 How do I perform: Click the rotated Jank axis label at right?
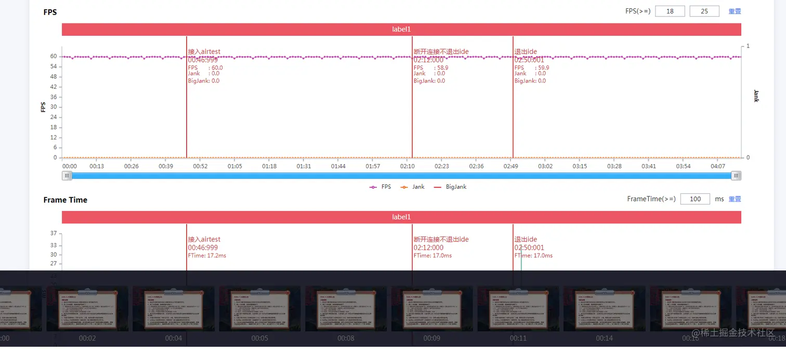[x=756, y=96]
